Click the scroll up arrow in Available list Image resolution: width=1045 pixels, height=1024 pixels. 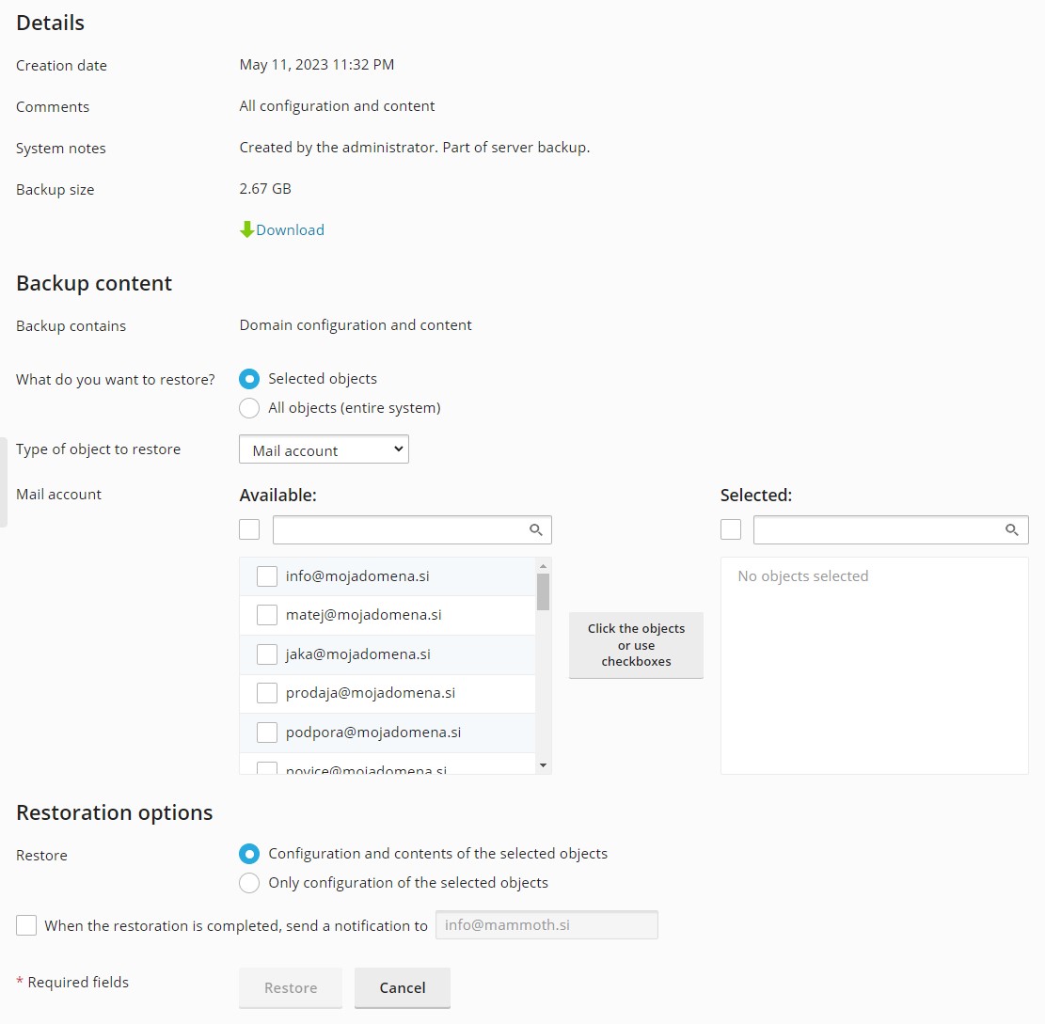(543, 566)
